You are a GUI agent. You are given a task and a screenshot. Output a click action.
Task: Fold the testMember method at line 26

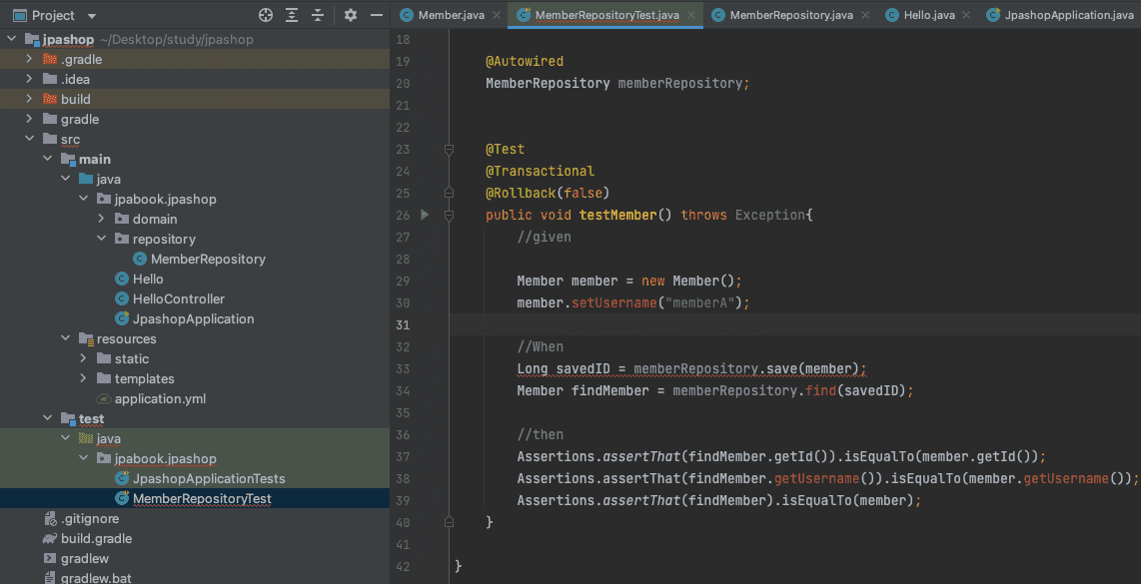[450, 215]
